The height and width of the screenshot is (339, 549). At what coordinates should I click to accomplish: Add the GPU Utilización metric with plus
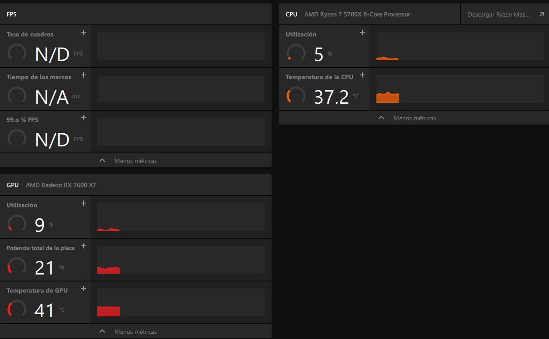83,203
